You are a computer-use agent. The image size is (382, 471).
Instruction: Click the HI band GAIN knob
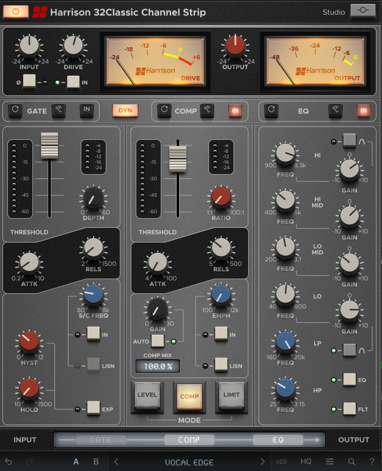[350, 170]
